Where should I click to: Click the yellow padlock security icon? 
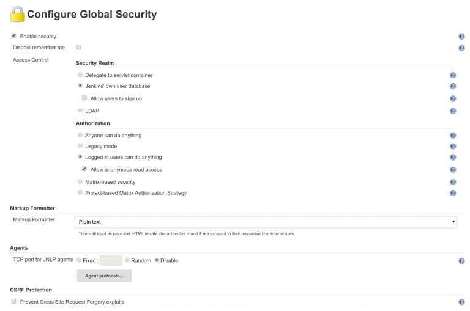[x=17, y=15]
